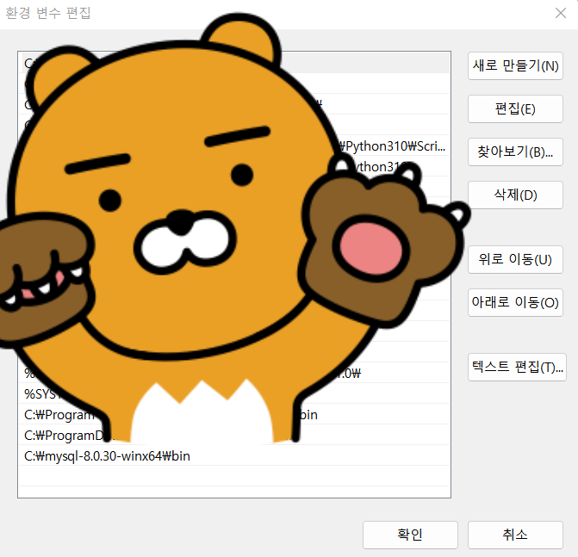Select the C:\mysql-8.0.30-winx64\bin path entry

[x=234, y=456]
